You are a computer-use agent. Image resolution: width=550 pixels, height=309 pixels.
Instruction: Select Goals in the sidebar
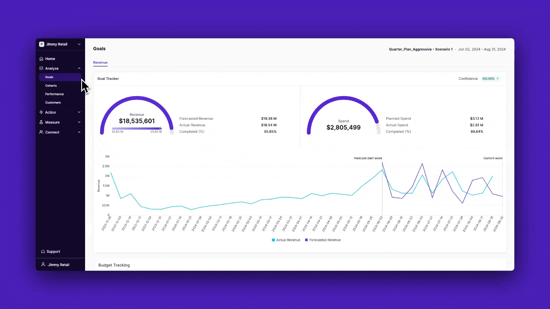pos(60,77)
